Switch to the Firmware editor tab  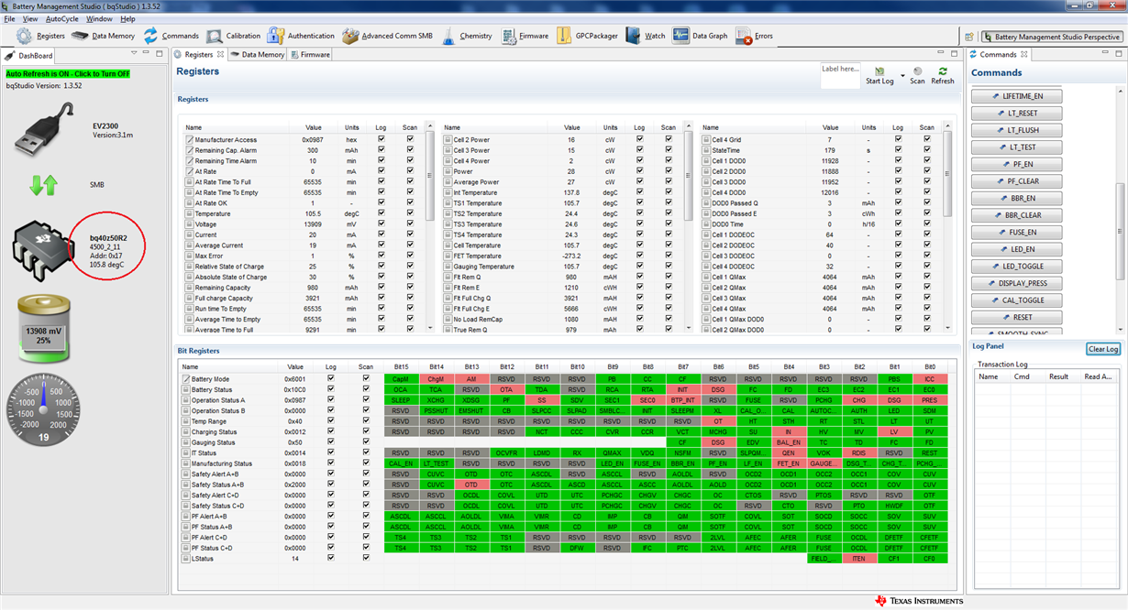click(x=310, y=55)
